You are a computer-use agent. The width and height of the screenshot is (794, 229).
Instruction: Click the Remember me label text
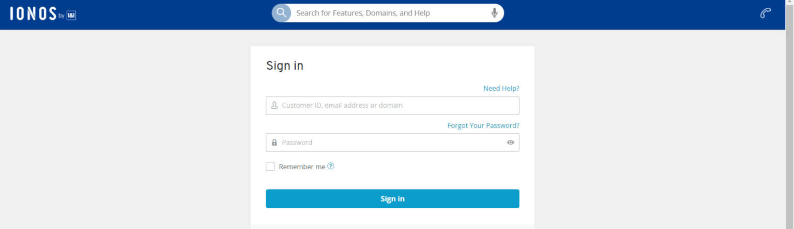pos(302,167)
